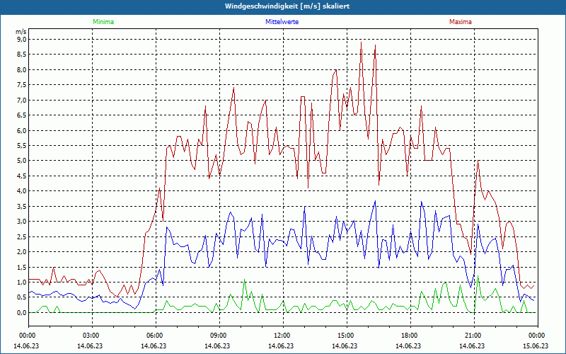Click the 15:00 time axis label

(346, 336)
